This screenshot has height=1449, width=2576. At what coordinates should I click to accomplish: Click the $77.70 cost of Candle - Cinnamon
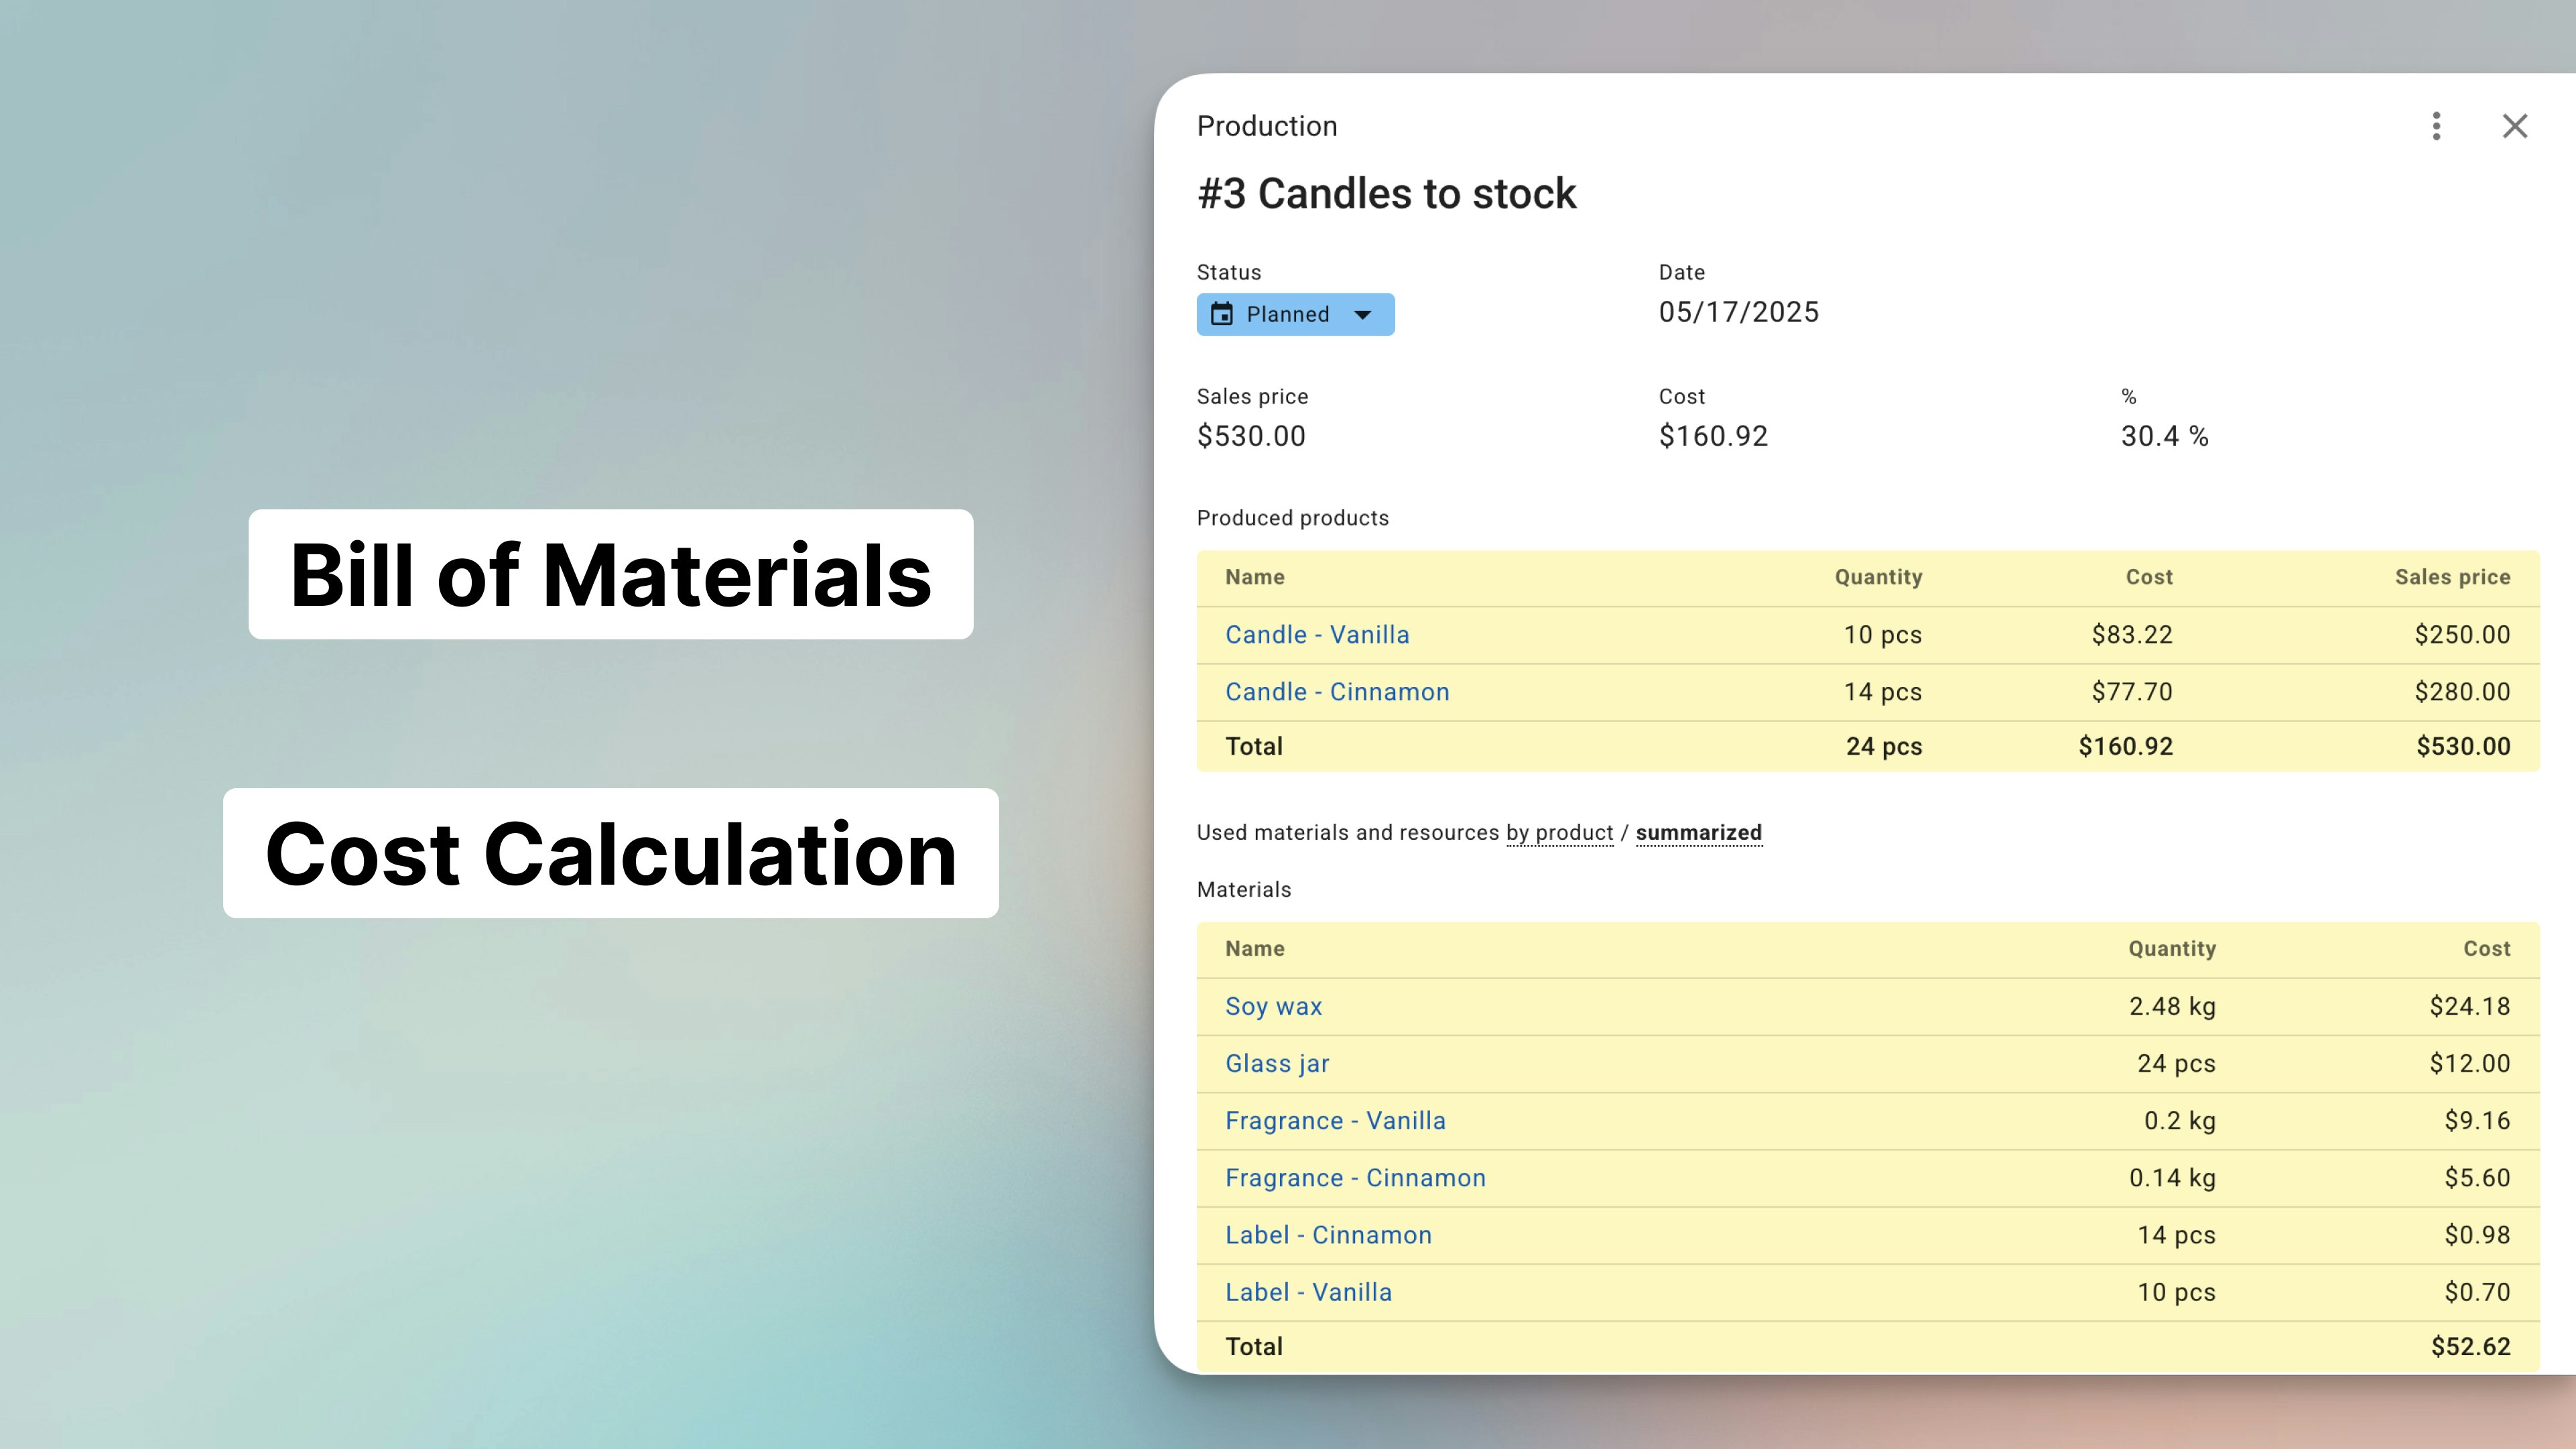pyautogui.click(x=2132, y=692)
